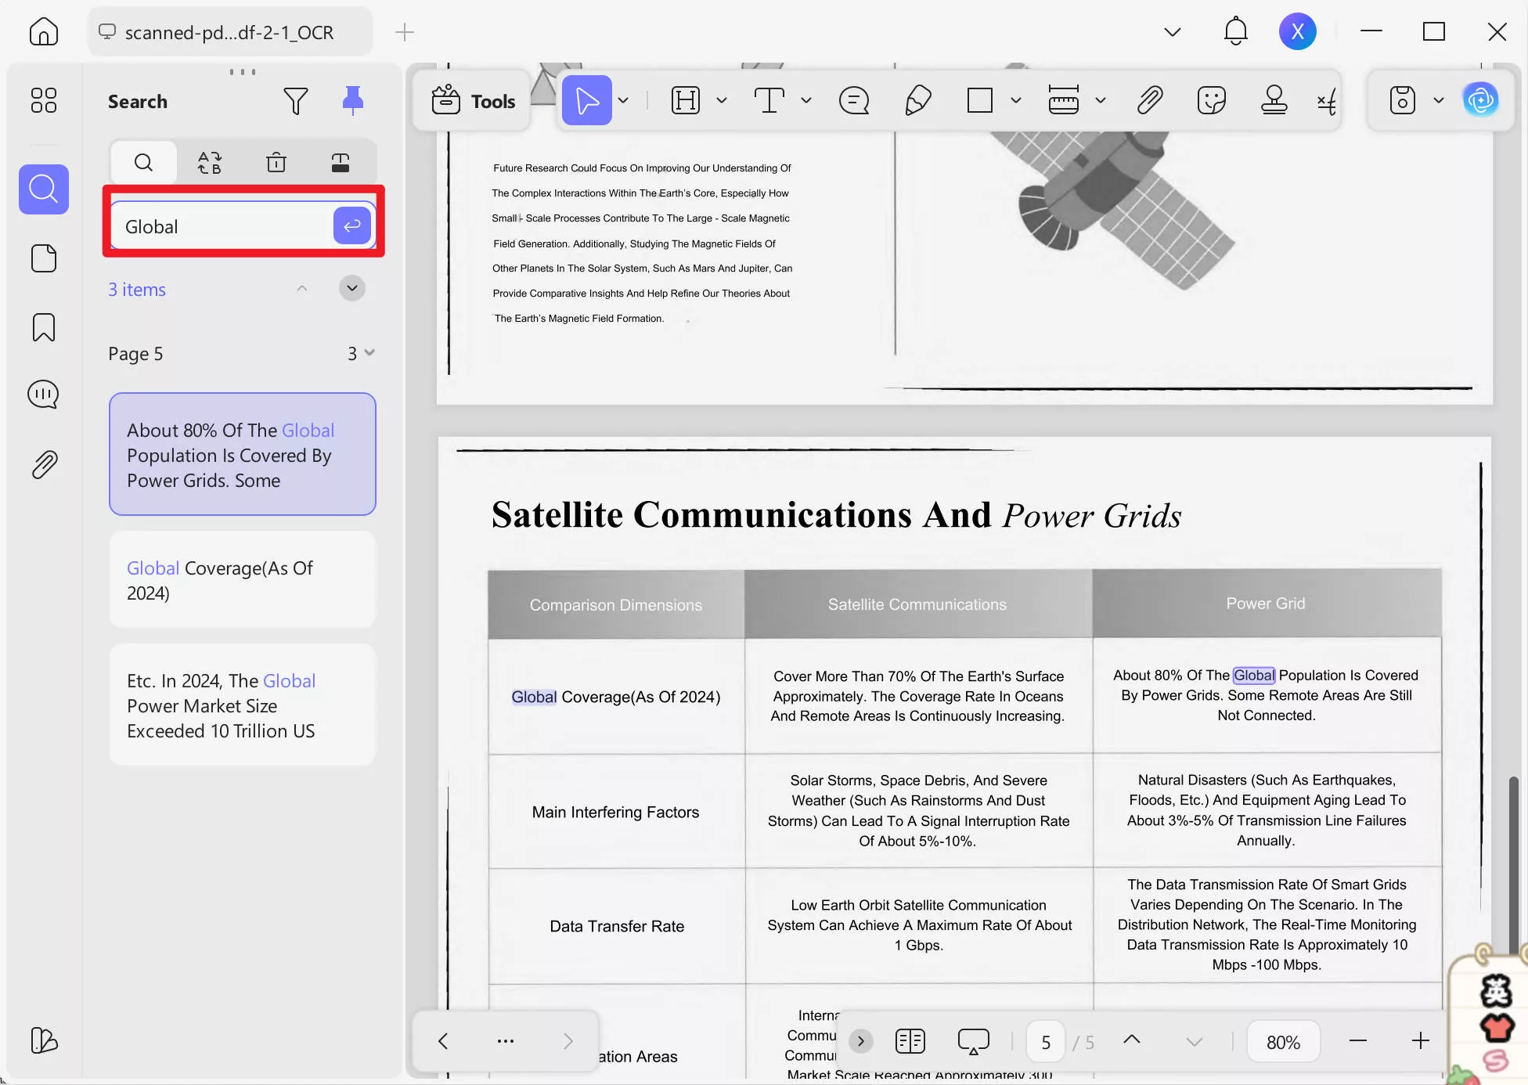1528x1085 pixels.
Task: Open the Stamp tool
Action: [1274, 100]
